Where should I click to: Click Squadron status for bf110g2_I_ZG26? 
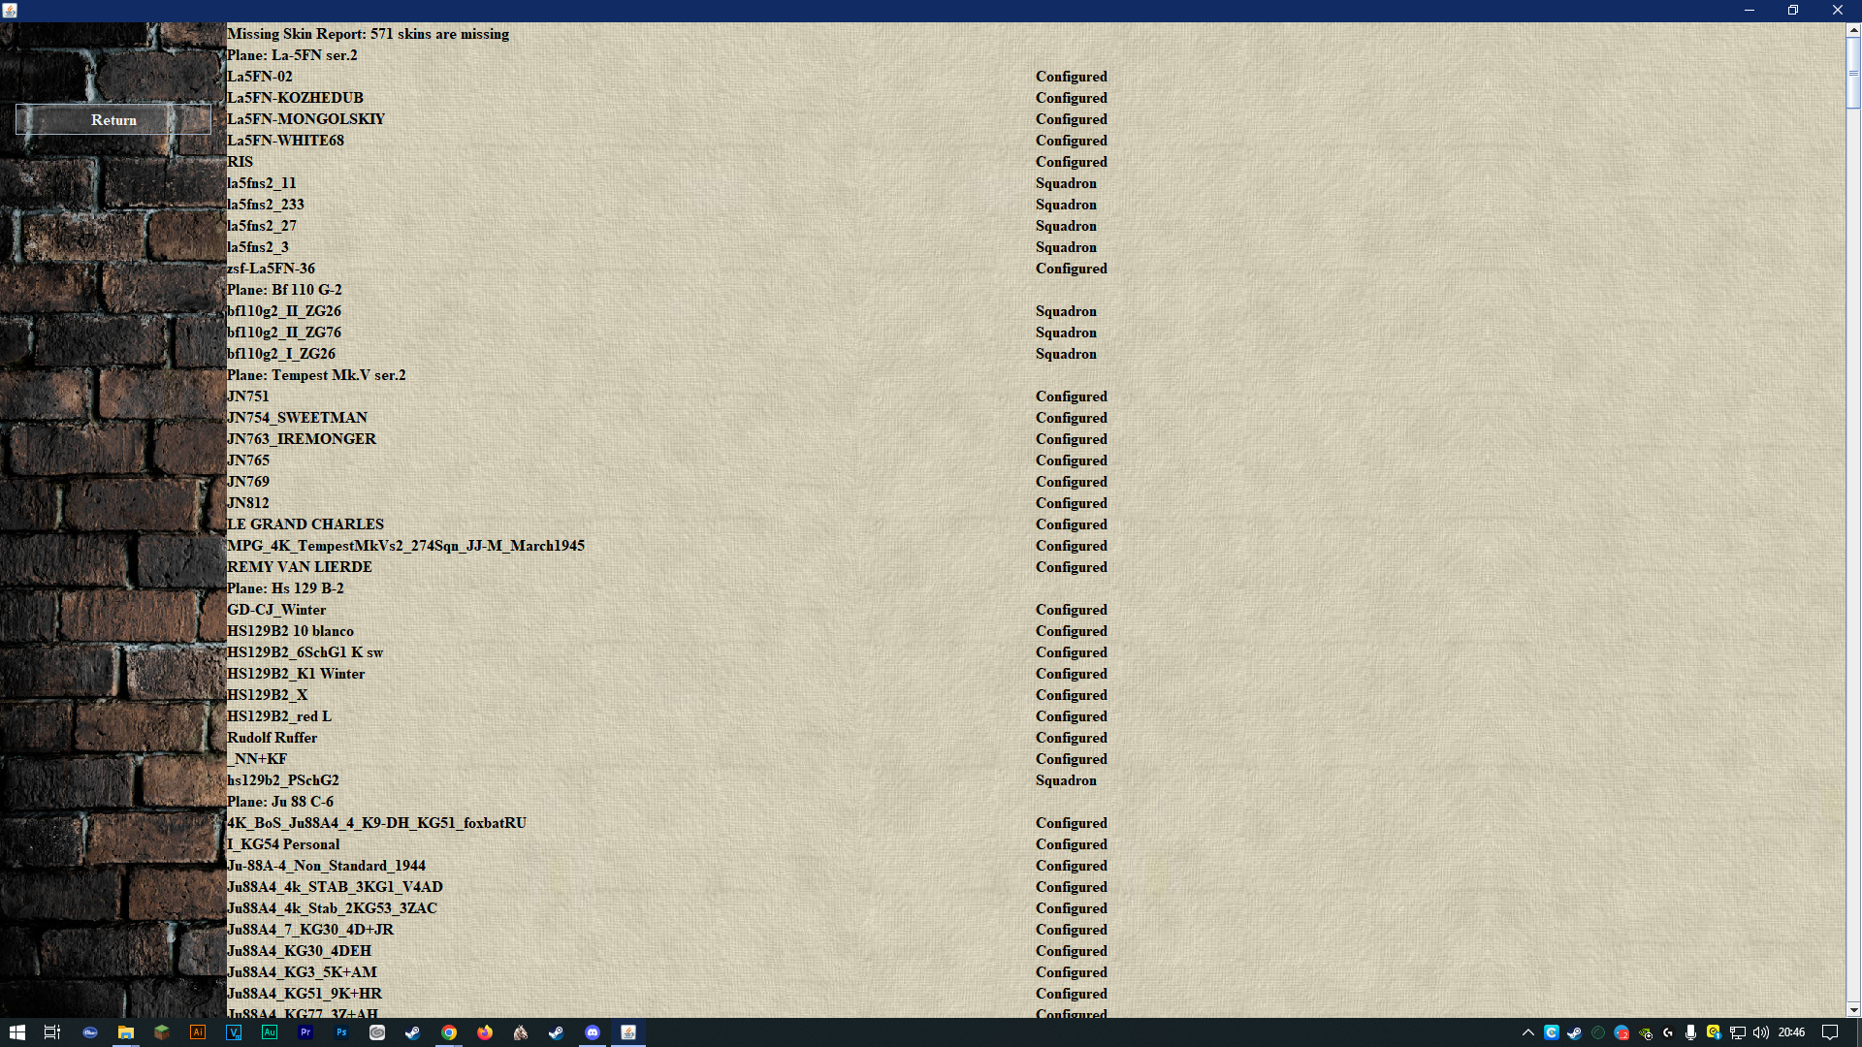tap(1066, 354)
